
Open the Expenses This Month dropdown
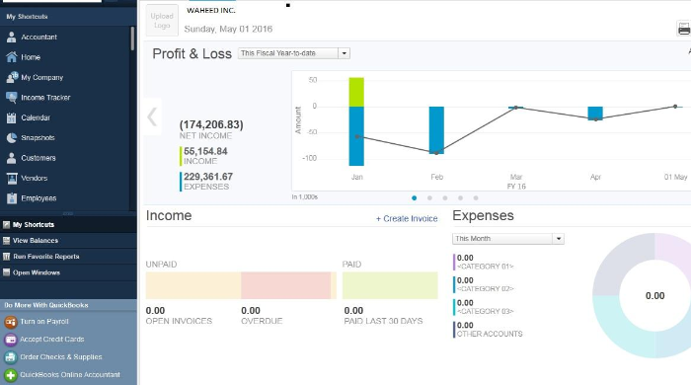pos(508,239)
